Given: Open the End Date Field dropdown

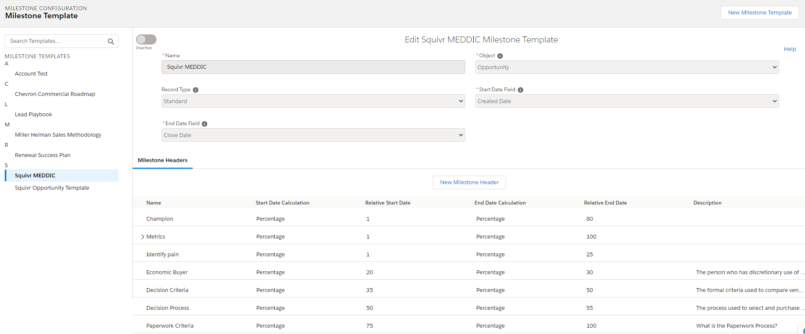Looking at the screenshot, I should [313, 135].
